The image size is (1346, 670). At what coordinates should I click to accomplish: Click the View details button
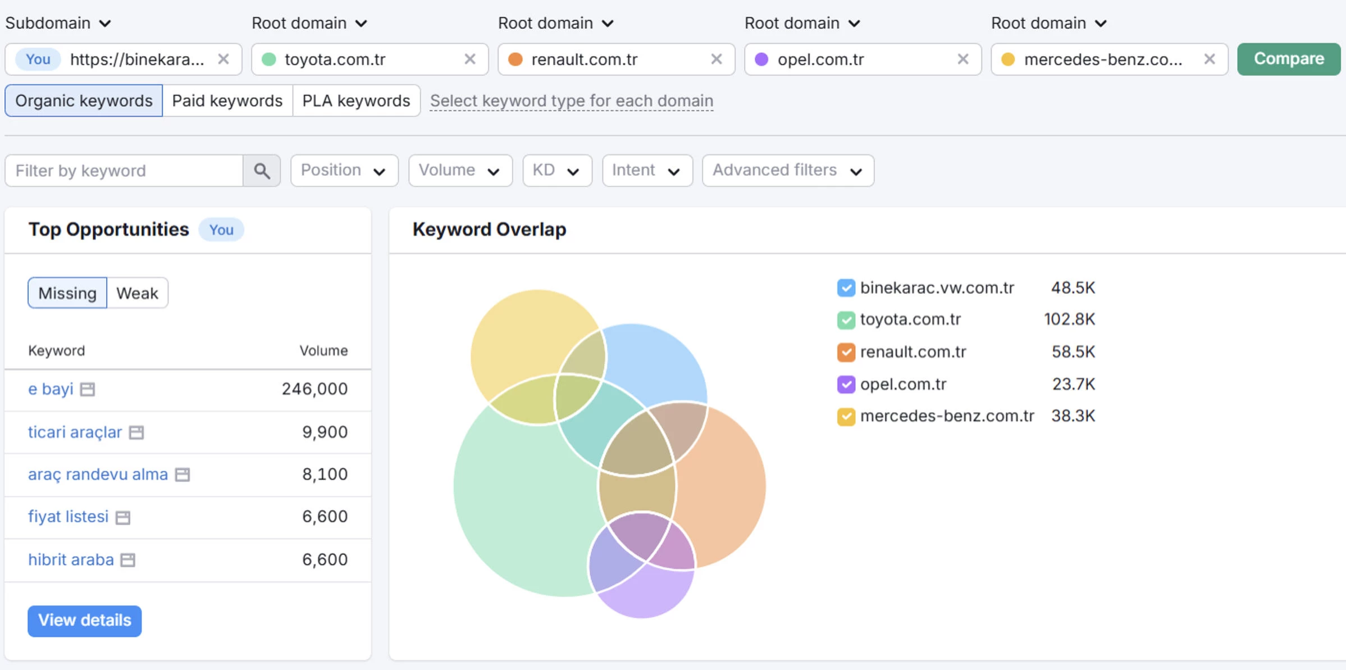click(x=85, y=621)
